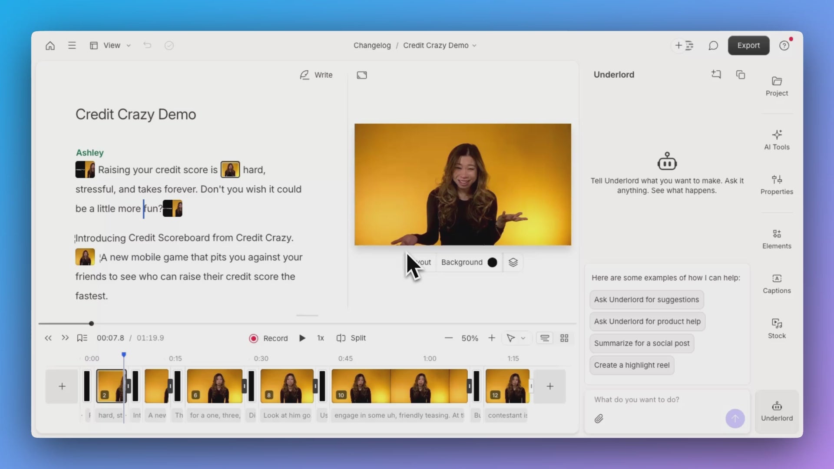Click the black Background color swatch
This screenshot has width=834, height=469.
pyautogui.click(x=492, y=262)
